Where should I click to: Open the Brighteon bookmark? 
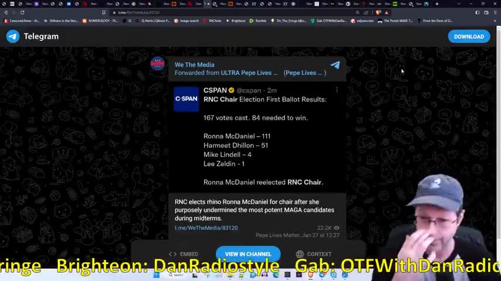point(236,20)
